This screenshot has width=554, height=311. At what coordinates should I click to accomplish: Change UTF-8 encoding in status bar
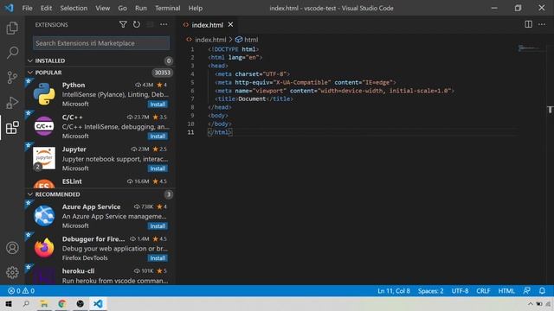[460, 291]
